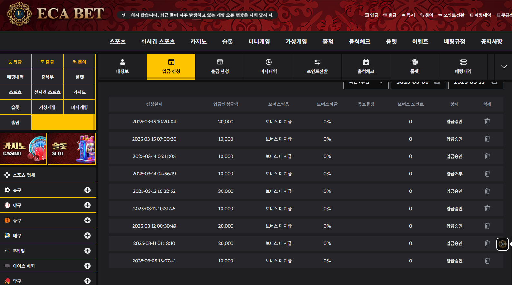
Task: Open the 카지노 CASINO banner
Action: tap(24, 149)
